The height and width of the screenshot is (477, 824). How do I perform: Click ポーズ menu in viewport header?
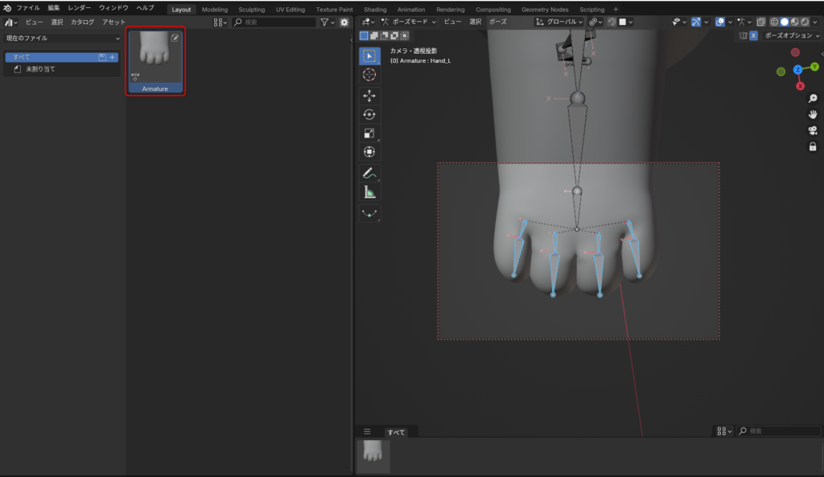pos(498,22)
